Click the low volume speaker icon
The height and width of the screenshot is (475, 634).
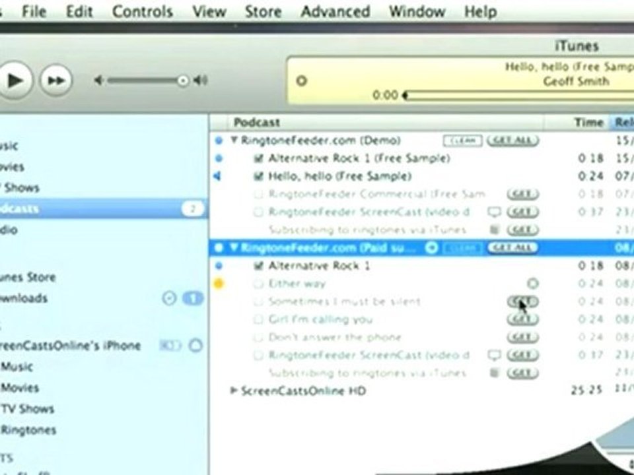coord(98,80)
